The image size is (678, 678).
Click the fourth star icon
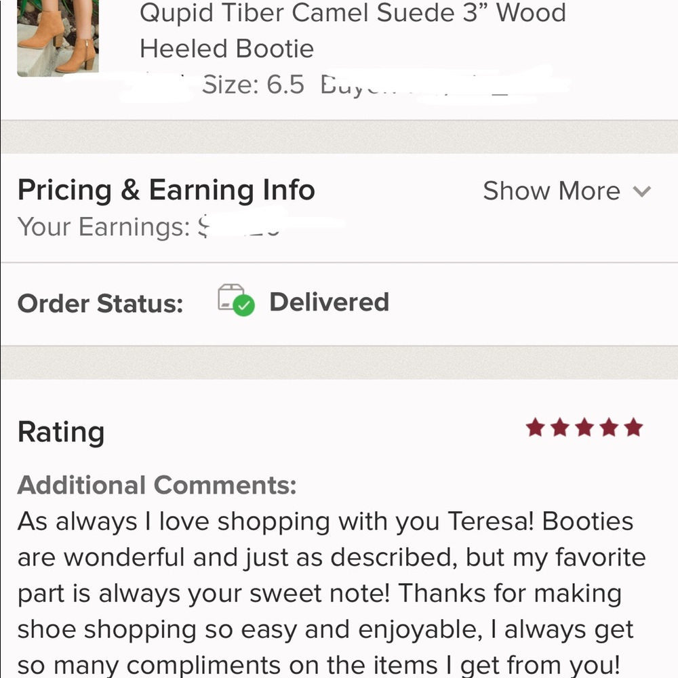pos(608,426)
